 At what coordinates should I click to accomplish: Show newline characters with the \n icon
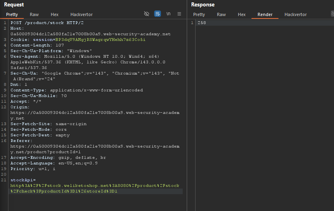click(x=168, y=14)
